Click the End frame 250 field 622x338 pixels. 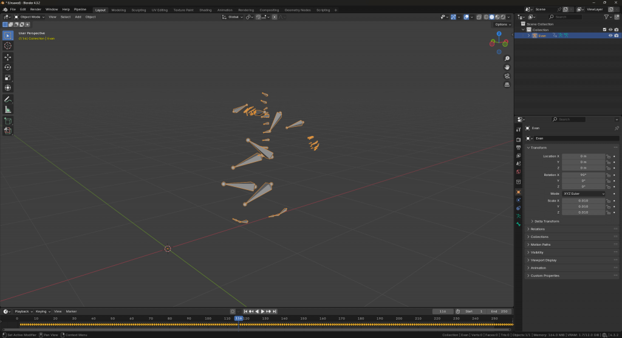click(x=499, y=311)
